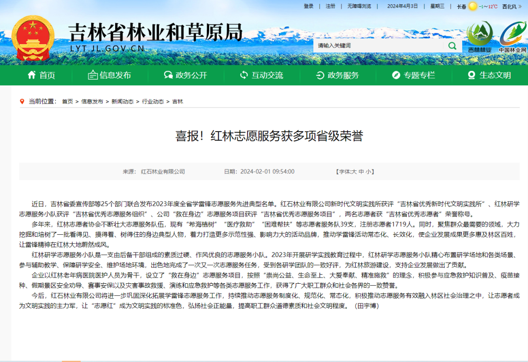The height and width of the screenshot is (362, 528).
Task: Open the 吉林林业 logo link
Action: click(x=480, y=37)
